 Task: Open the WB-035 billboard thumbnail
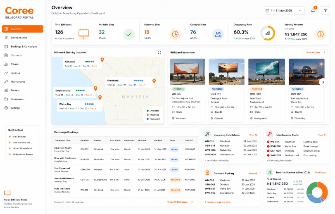click(188, 72)
